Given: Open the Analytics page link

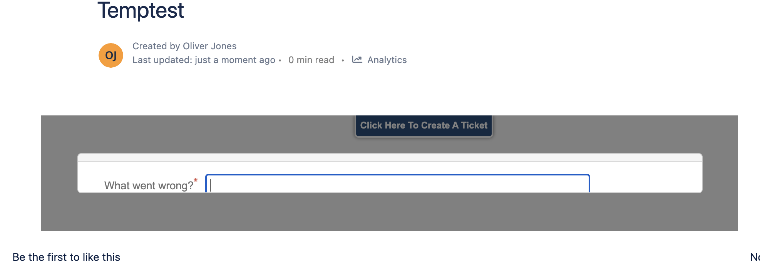Looking at the screenshot, I should click(x=387, y=60).
